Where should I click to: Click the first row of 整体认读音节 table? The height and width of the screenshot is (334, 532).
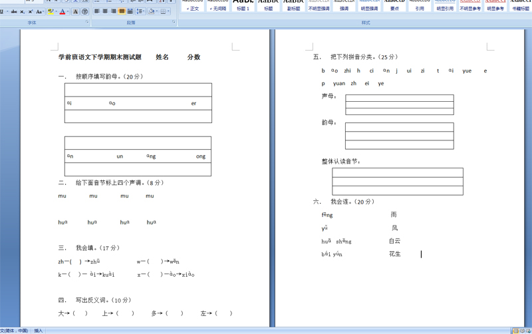coord(398,172)
